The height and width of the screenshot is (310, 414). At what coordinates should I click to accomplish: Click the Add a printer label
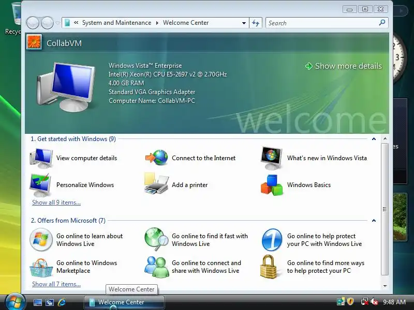coord(189,185)
